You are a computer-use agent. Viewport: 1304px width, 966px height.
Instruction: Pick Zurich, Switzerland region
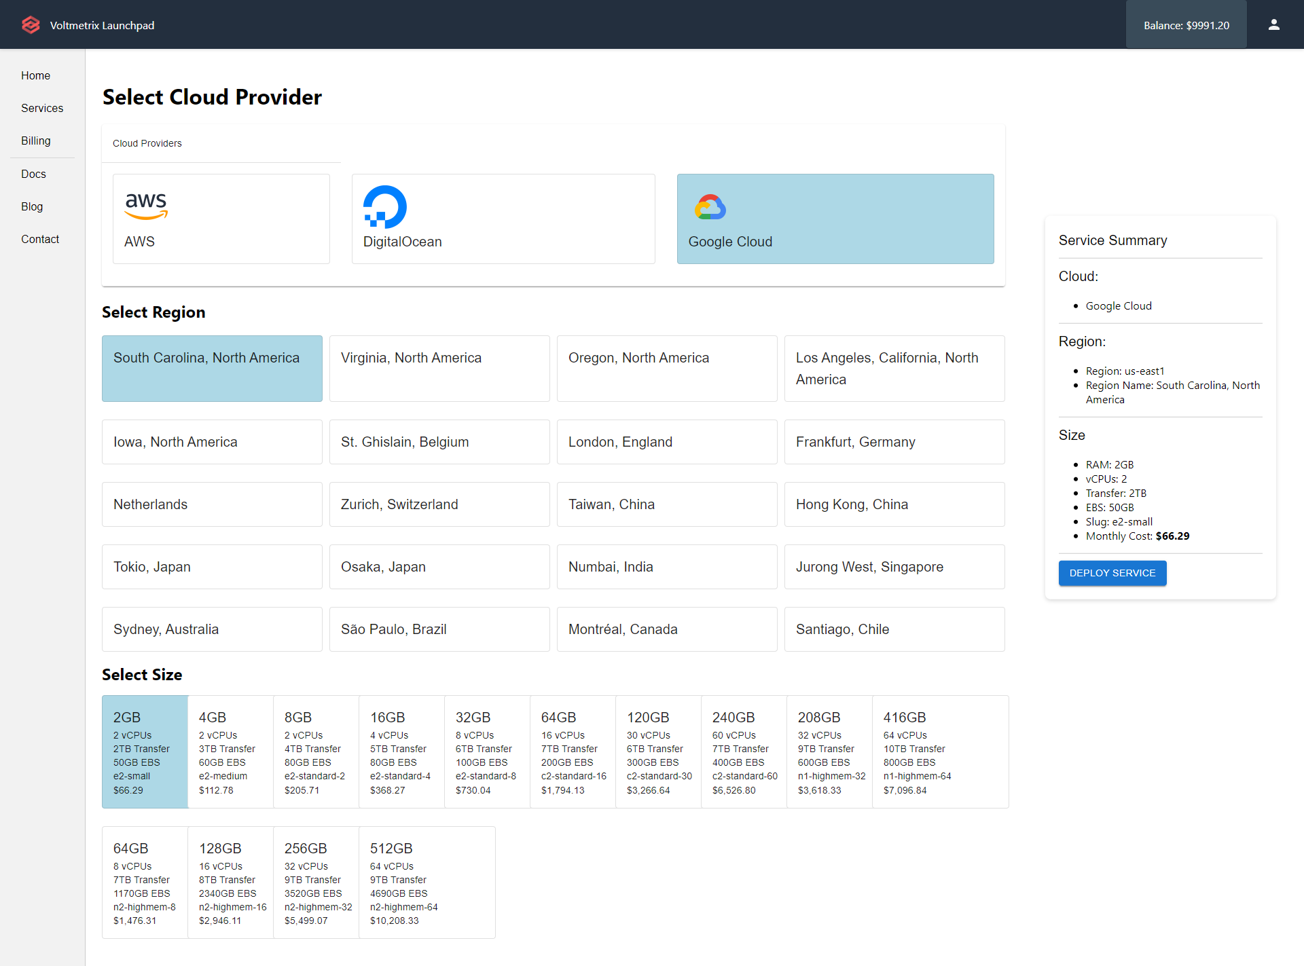(x=439, y=504)
